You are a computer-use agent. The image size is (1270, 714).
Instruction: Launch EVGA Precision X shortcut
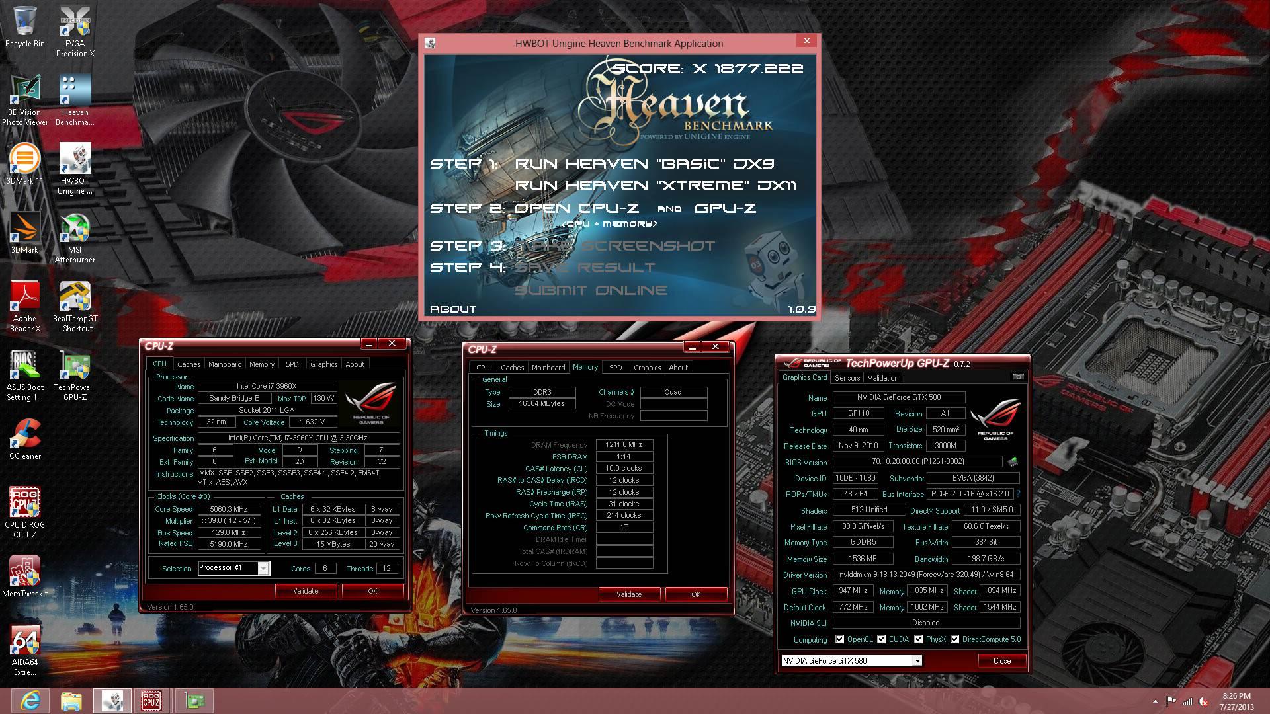click(75, 32)
